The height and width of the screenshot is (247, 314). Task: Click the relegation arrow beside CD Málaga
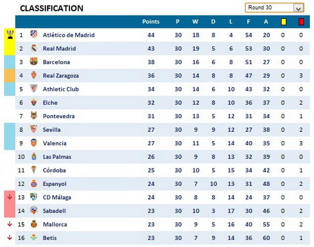pos(9,197)
